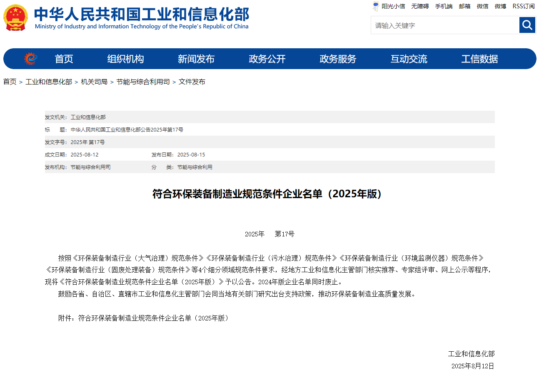Image resolution: width=539 pixels, height=370 pixels.
Task: Click 节能与综合利用司 breadcrumb link
Action: pos(143,82)
